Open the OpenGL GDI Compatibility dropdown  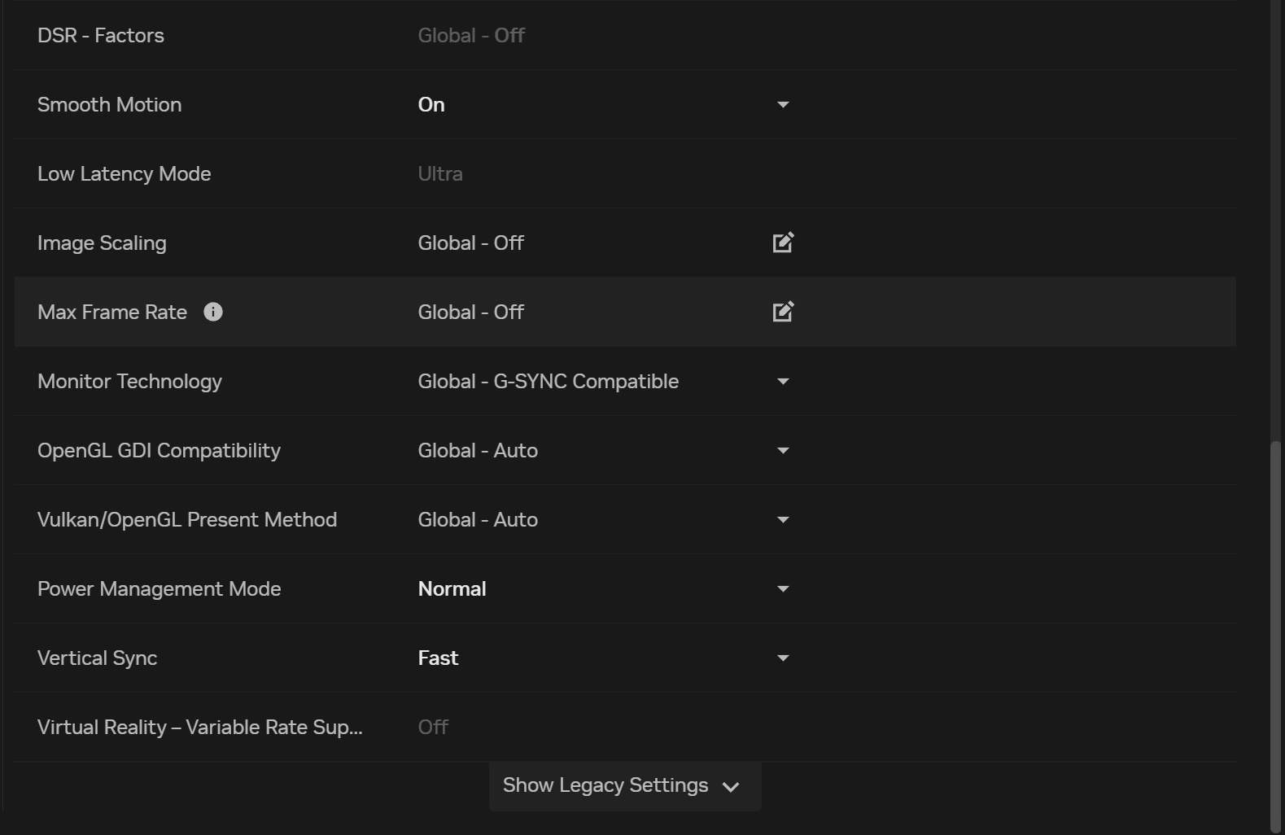point(782,450)
